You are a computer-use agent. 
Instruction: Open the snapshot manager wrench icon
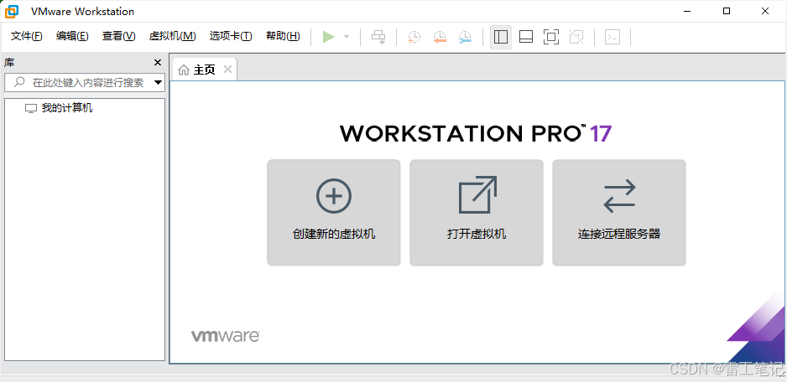tap(466, 37)
